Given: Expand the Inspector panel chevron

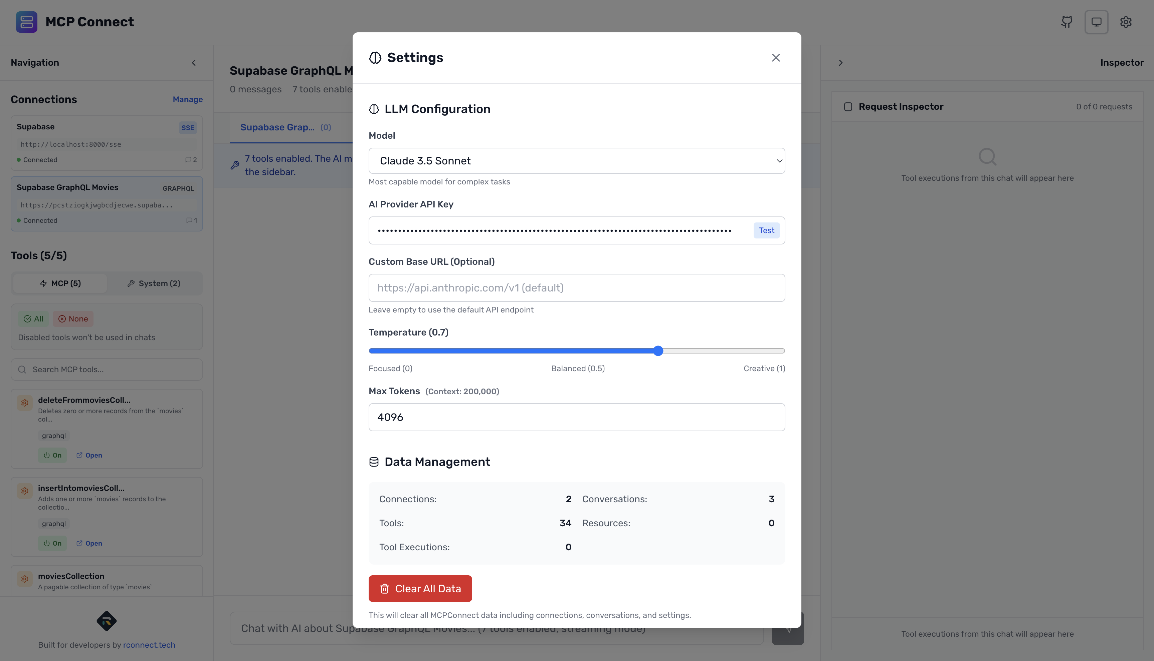Looking at the screenshot, I should [840, 63].
